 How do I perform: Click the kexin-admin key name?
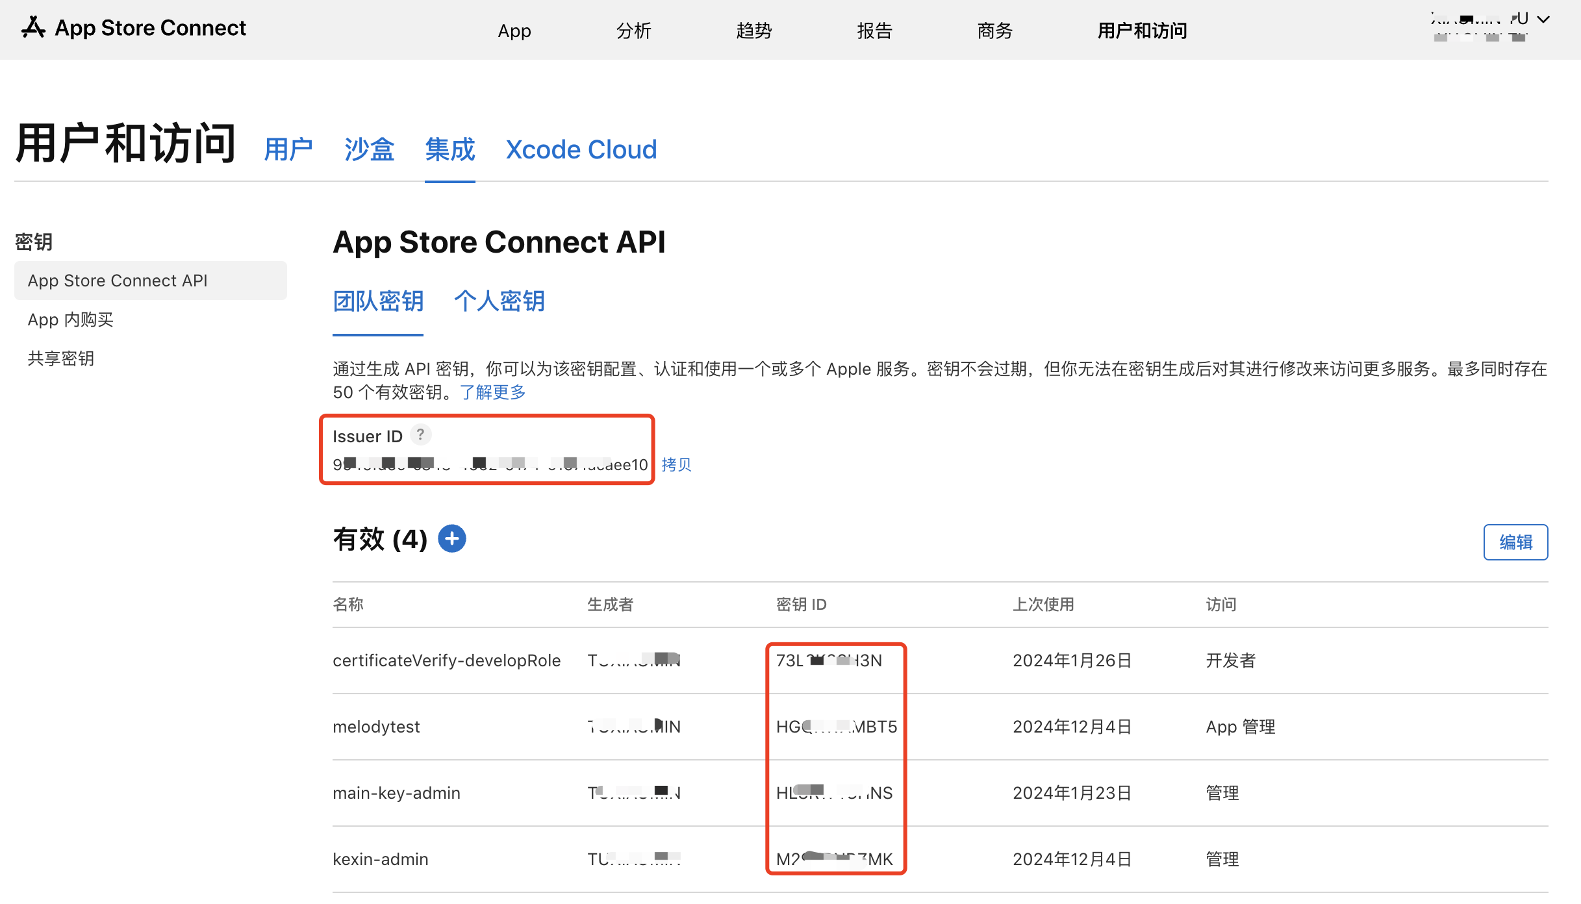pos(381,859)
